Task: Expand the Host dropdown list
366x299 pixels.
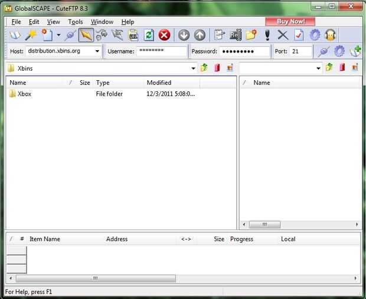Action: coord(97,51)
